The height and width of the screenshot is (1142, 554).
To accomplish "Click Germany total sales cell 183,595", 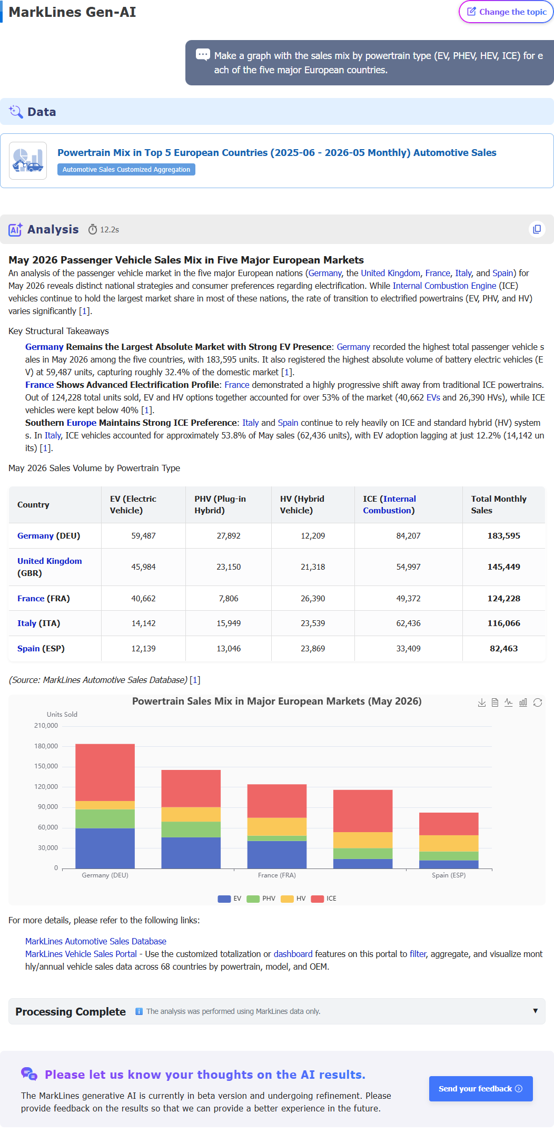I will pyautogui.click(x=503, y=535).
